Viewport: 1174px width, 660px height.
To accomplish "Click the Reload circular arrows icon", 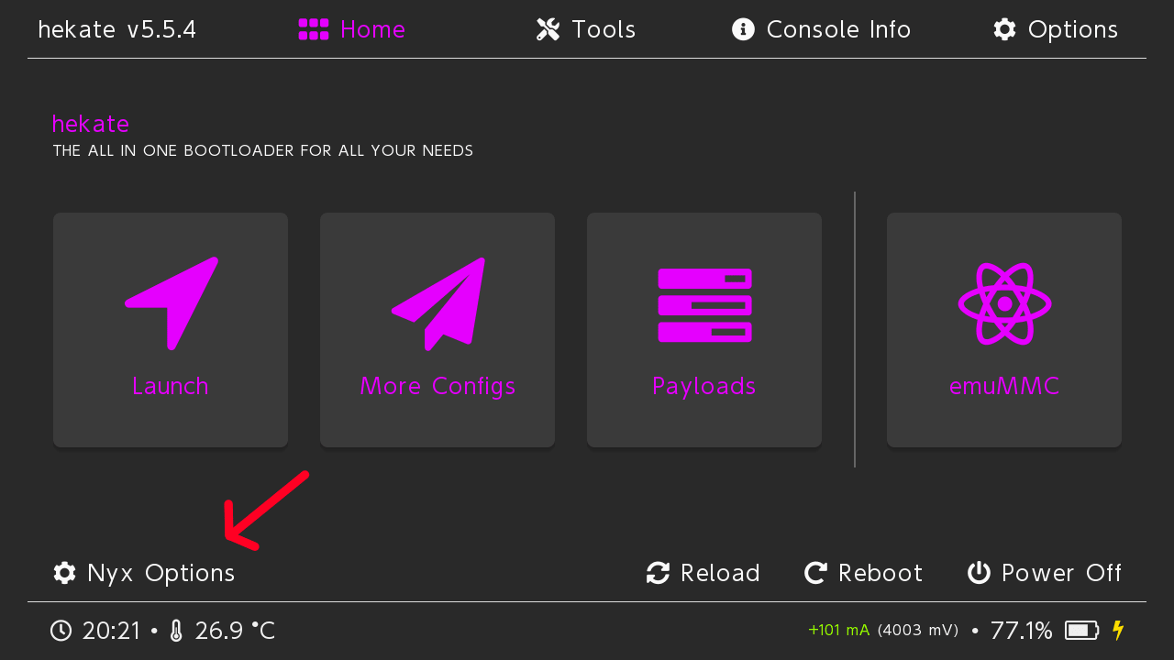I will point(658,573).
